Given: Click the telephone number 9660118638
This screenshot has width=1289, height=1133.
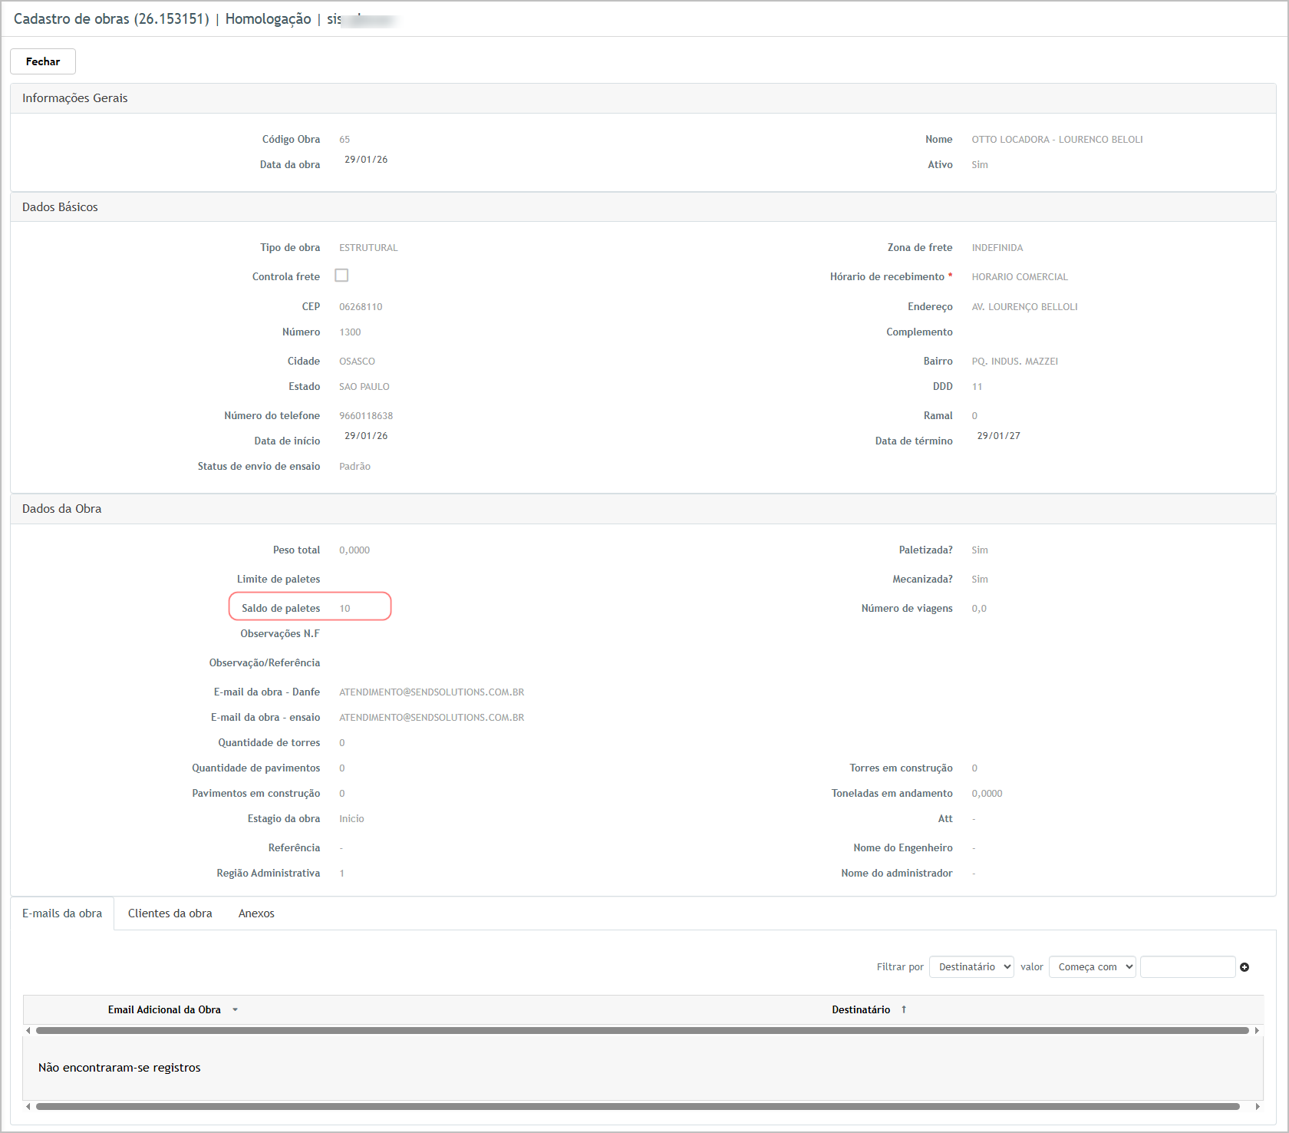Looking at the screenshot, I should (x=366, y=416).
